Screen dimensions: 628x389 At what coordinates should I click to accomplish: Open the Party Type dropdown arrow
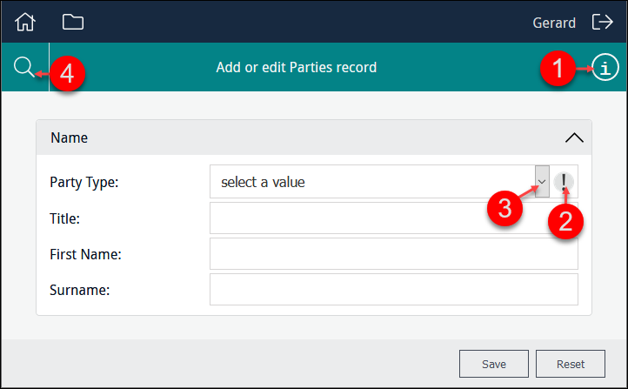point(541,182)
